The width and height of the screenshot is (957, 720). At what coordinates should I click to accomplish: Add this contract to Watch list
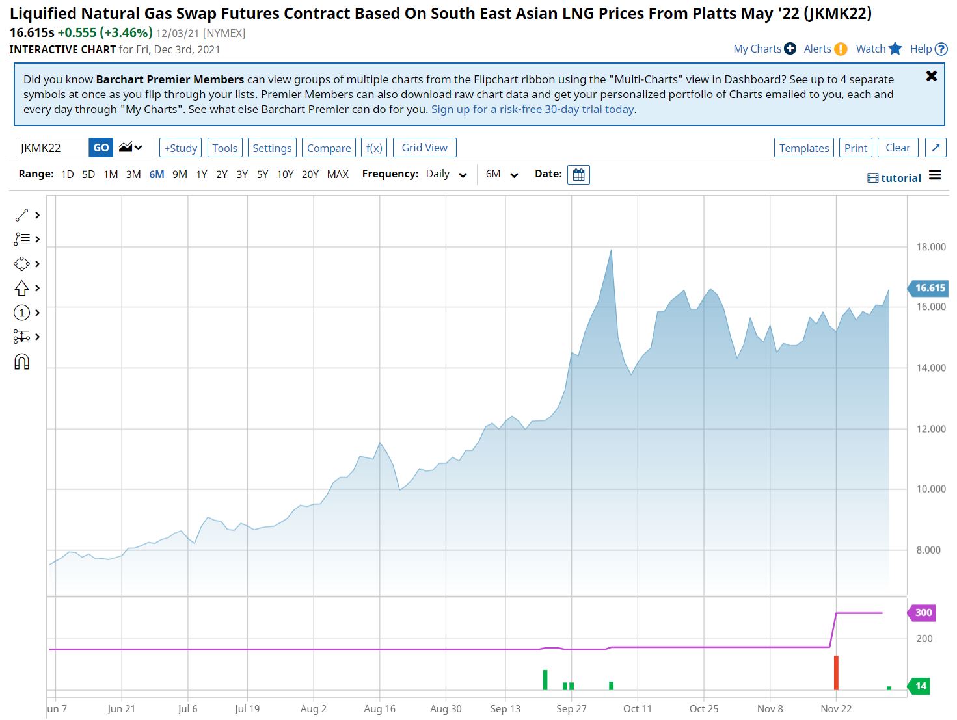coord(878,49)
